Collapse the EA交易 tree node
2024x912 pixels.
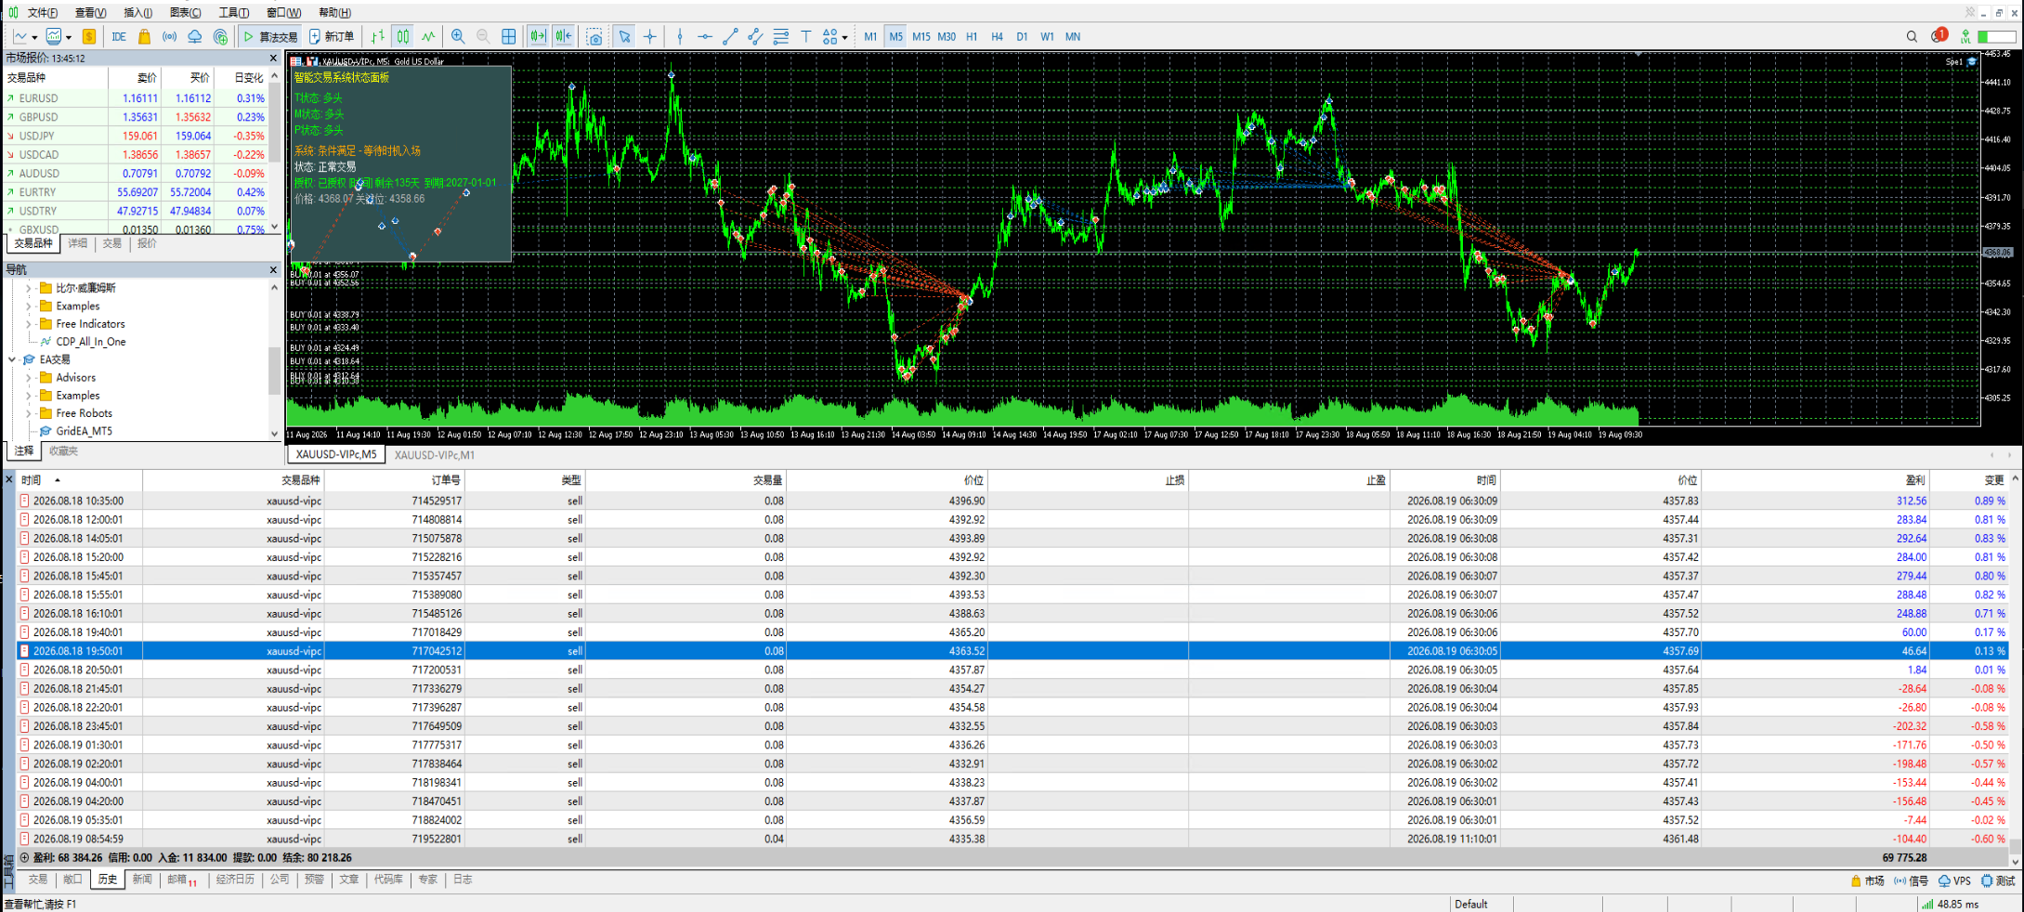tap(12, 359)
